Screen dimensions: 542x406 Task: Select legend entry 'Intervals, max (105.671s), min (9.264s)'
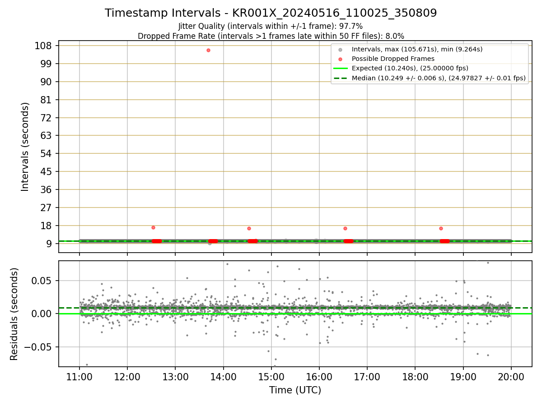pos(417,49)
